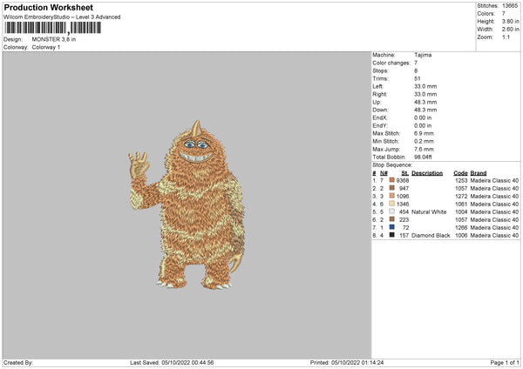Click the 'Page 1 of 1' indicator
The height and width of the screenshot is (369, 523).
[505, 363]
